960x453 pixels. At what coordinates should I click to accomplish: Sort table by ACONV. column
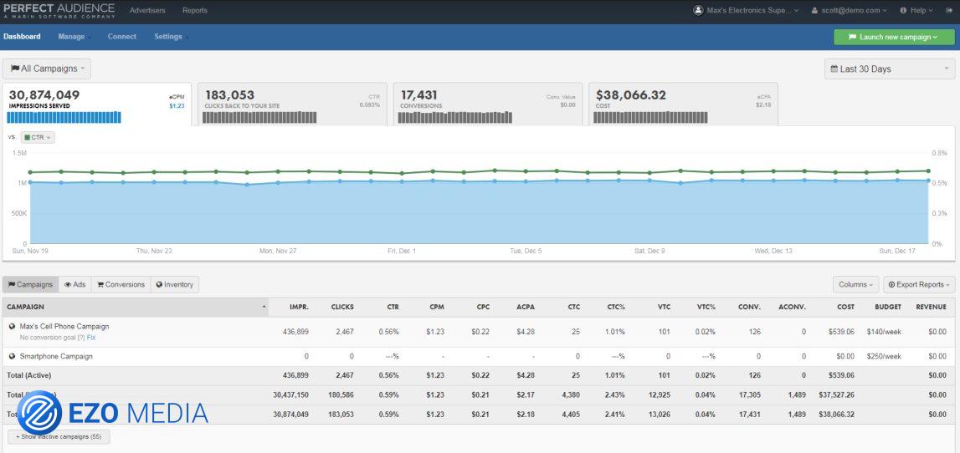[793, 307]
